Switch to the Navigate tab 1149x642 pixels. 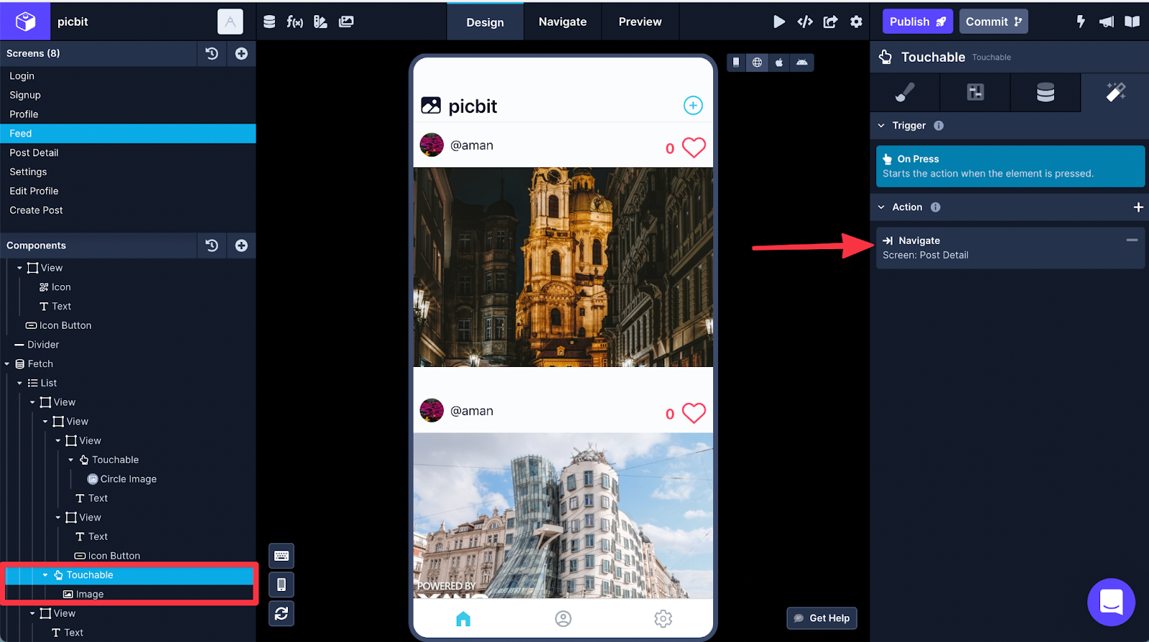pos(562,22)
